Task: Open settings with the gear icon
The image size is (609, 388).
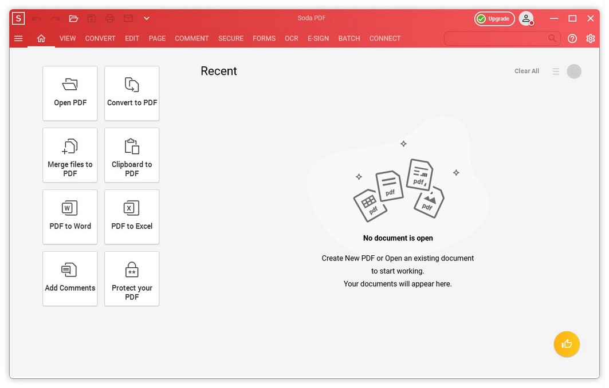Action: coord(590,38)
